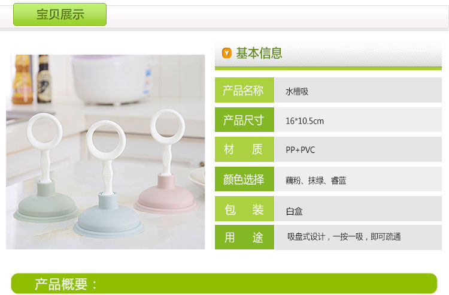Click the 产品名称 label cell

(x=244, y=90)
